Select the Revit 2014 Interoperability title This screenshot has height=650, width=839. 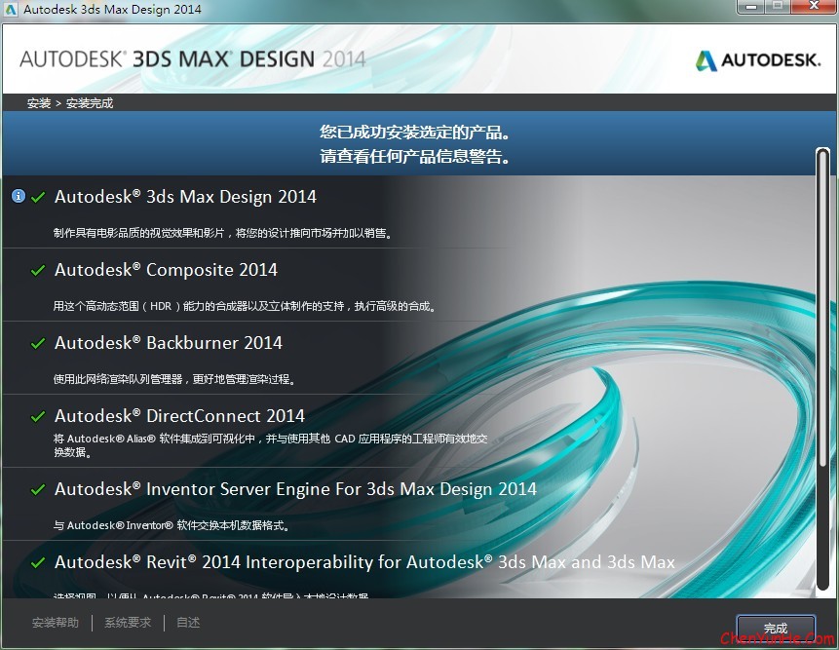pos(364,562)
